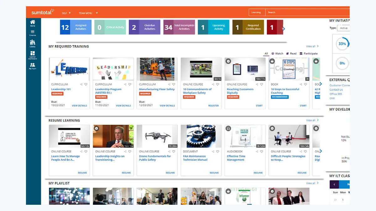376x211 pixels.
Task: Go to previous month in ILT calendar
Action: (334, 184)
